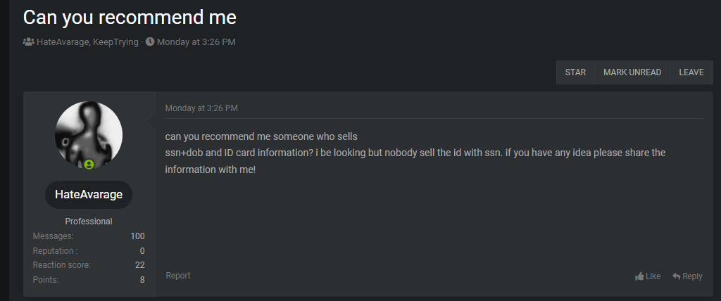721x301 pixels.
Task: Mark the conversation as unread
Action: 632,72
